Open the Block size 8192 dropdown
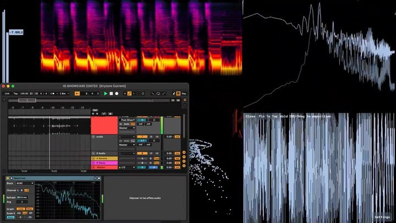 point(24,183)
